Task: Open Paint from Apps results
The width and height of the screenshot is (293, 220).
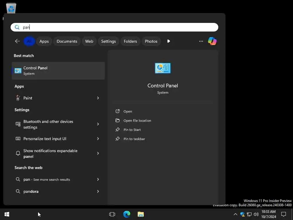Action: coord(58,98)
